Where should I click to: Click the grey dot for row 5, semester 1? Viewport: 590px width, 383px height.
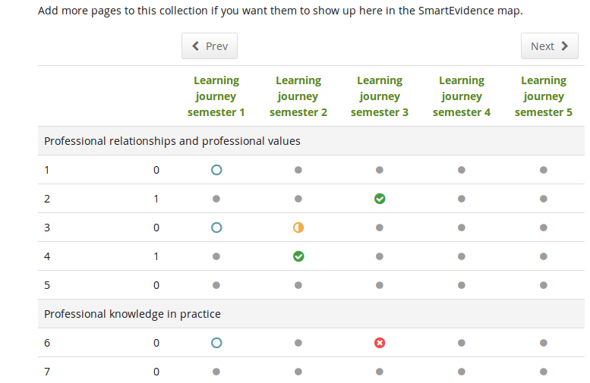[x=216, y=285]
